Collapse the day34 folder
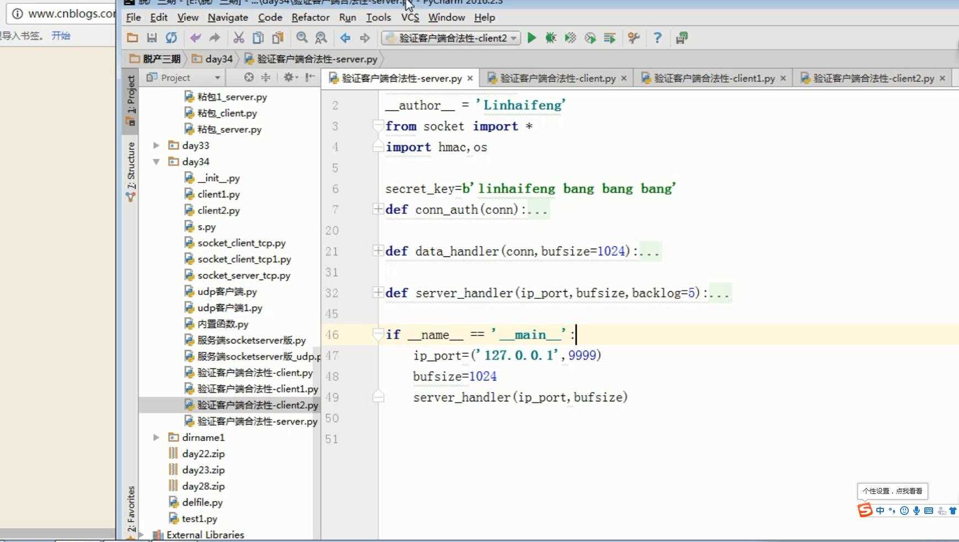Screen dimensions: 959x542 [156, 162]
